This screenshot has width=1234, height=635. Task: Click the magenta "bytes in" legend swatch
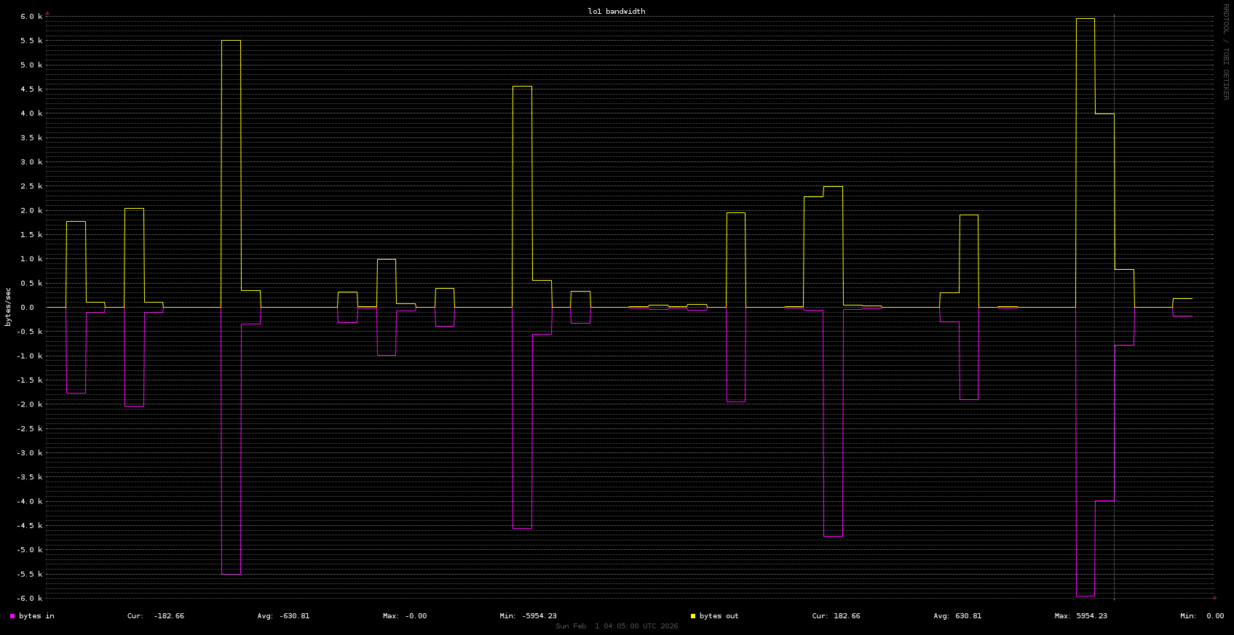12,616
